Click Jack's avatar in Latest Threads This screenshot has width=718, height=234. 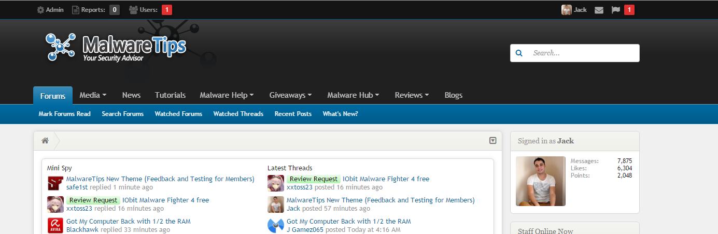[x=276, y=204]
